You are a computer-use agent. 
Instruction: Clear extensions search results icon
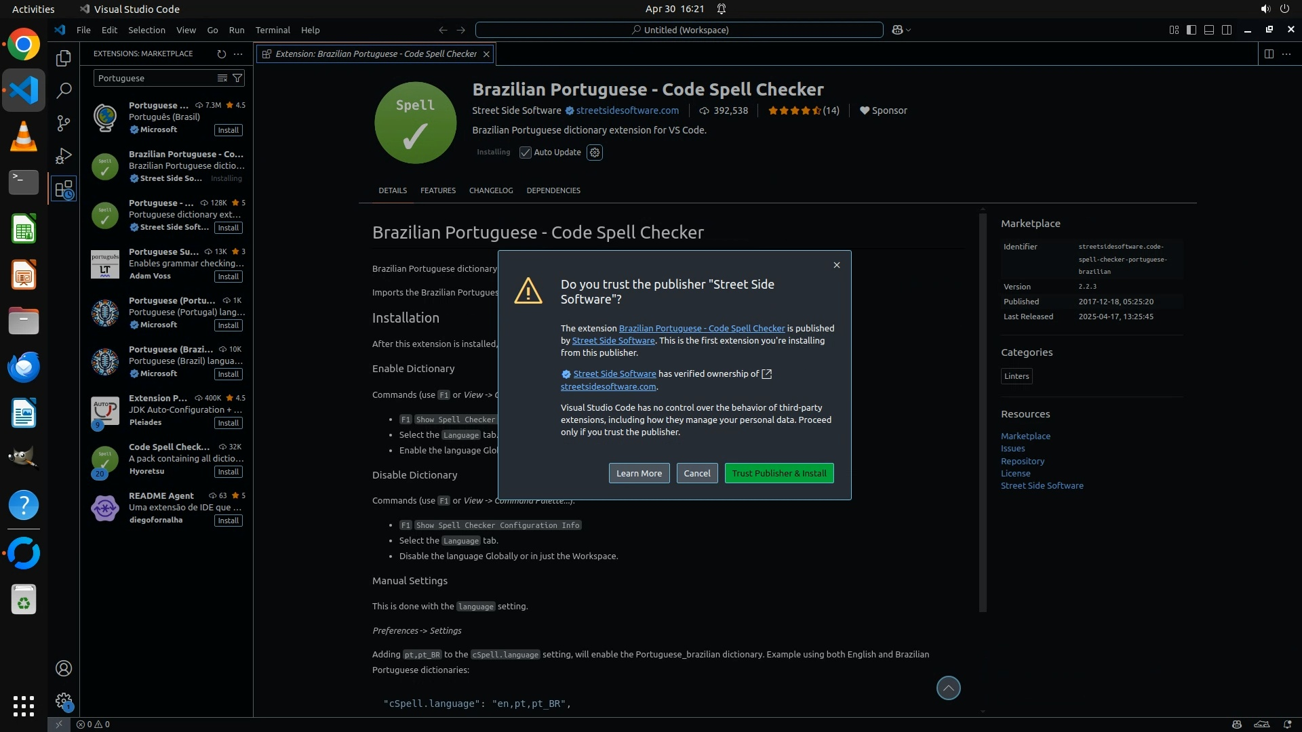(x=222, y=78)
